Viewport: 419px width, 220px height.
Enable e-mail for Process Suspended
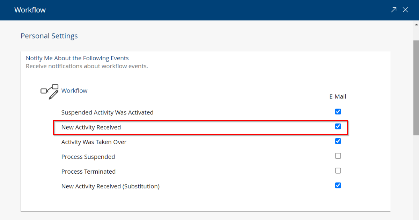tap(338, 156)
